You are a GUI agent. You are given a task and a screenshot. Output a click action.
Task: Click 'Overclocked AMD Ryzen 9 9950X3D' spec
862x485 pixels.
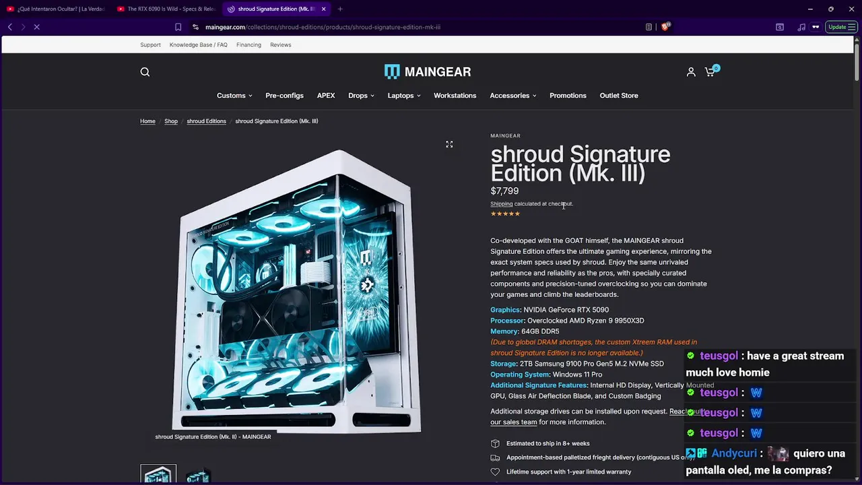585,321
